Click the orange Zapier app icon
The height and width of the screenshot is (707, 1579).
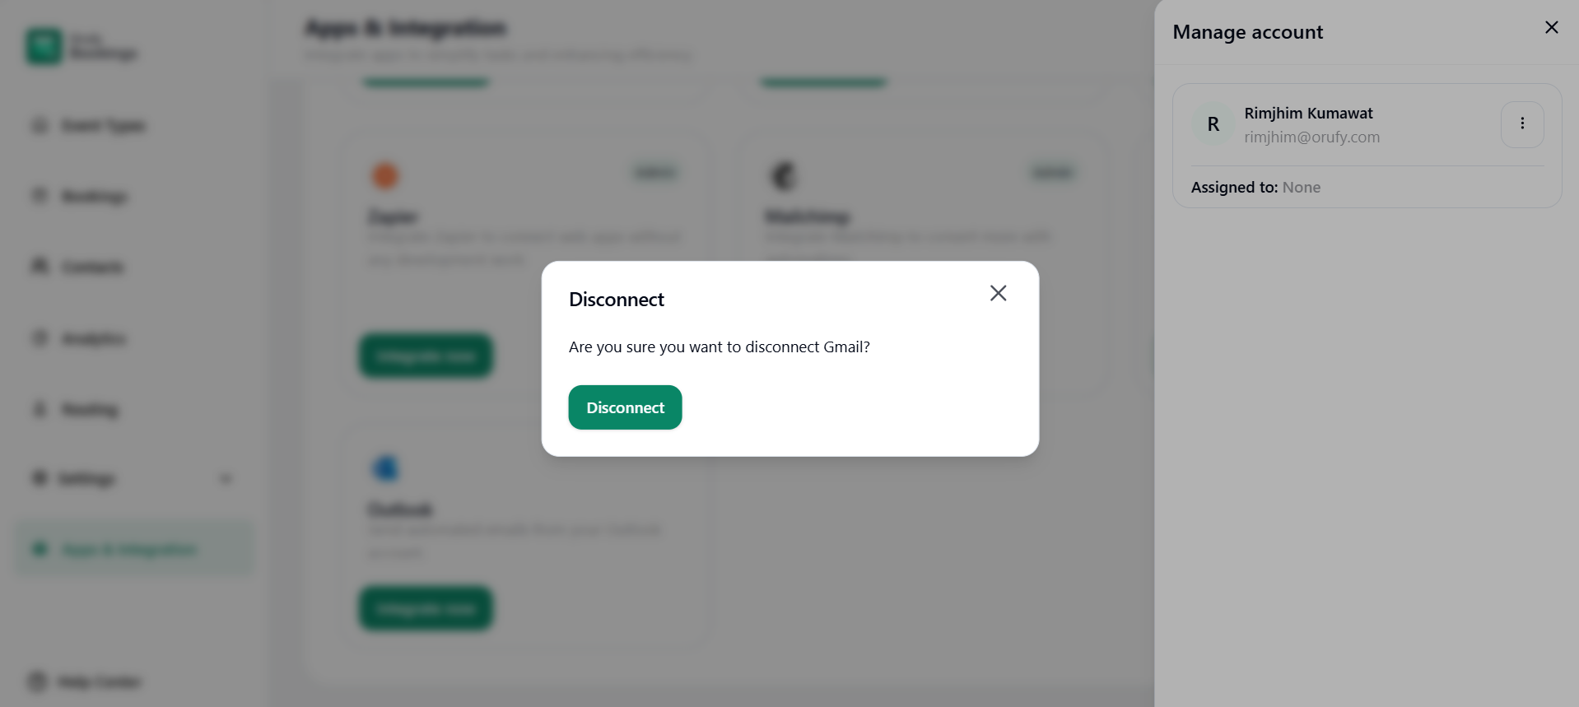[x=385, y=175]
